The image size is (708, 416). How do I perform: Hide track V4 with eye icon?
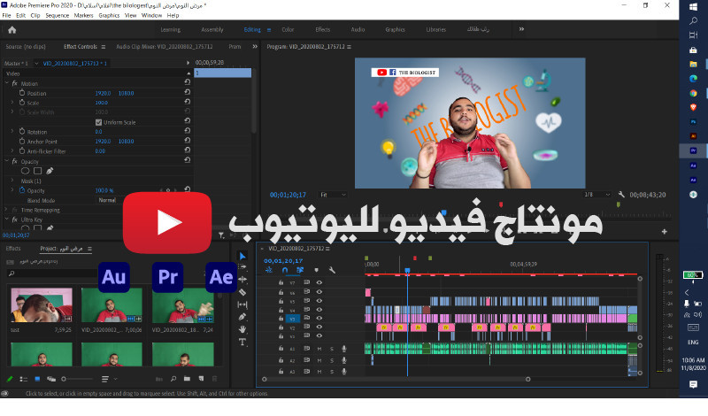[319, 310]
